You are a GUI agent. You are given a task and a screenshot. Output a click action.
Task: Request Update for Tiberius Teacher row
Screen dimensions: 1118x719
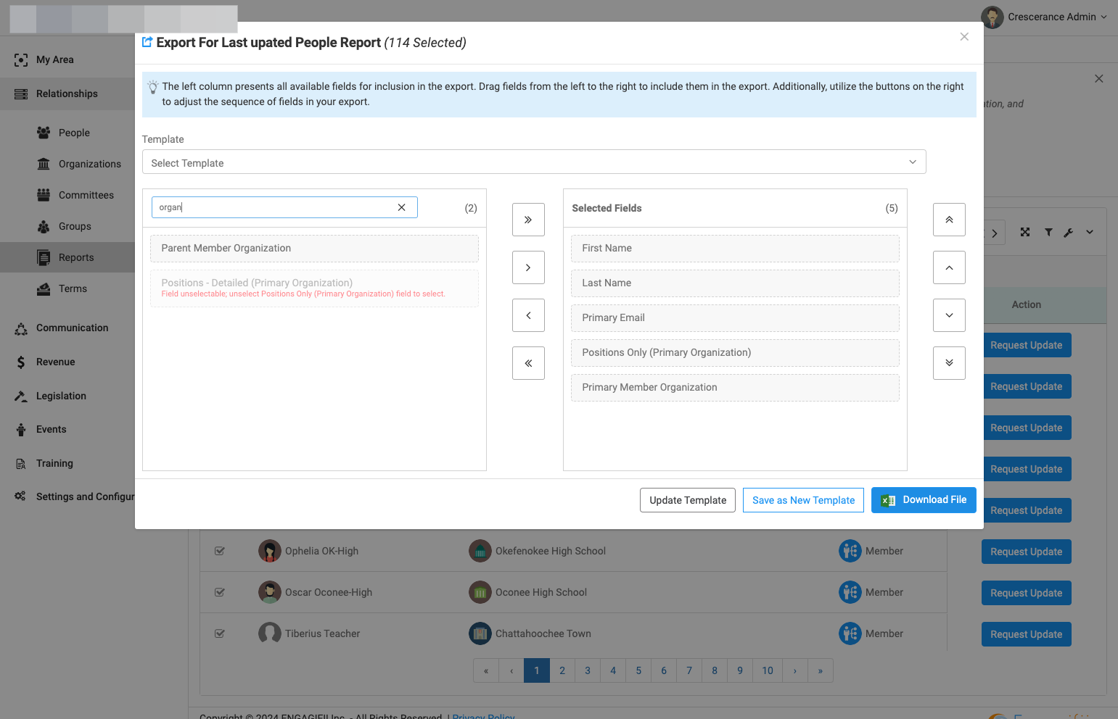pos(1026,634)
